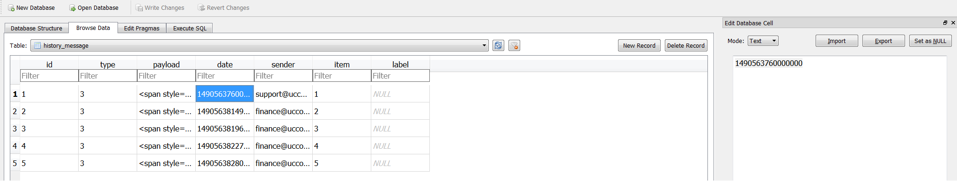Click the Set as NULL button

(930, 41)
